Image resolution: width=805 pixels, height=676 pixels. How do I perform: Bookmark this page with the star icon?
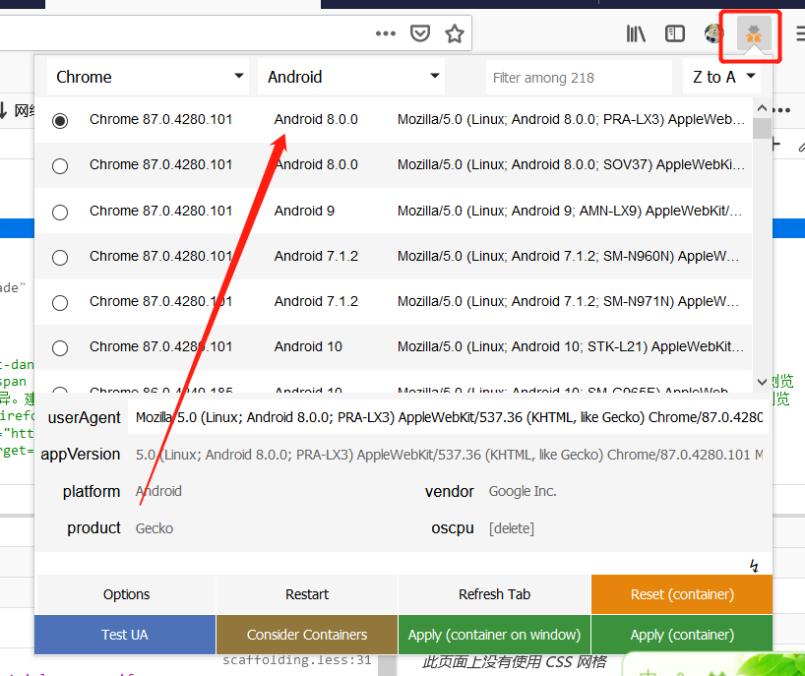(455, 33)
